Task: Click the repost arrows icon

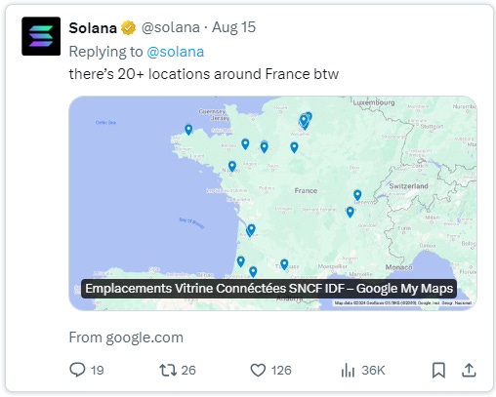Action: click(x=168, y=370)
